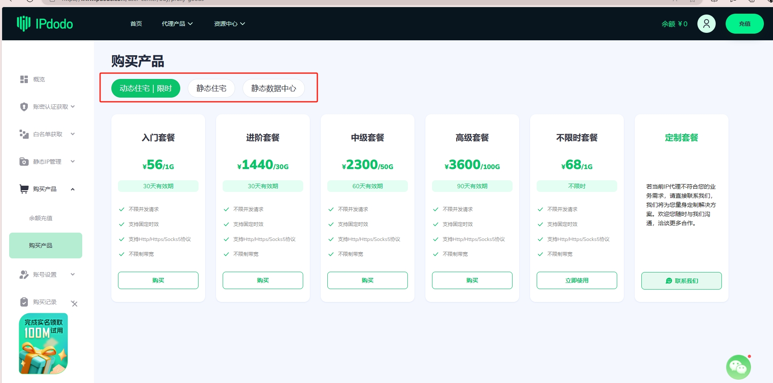The height and width of the screenshot is (383, 773).
Task: Collapse the 购买产品 sidebar section
Action: 73,189
